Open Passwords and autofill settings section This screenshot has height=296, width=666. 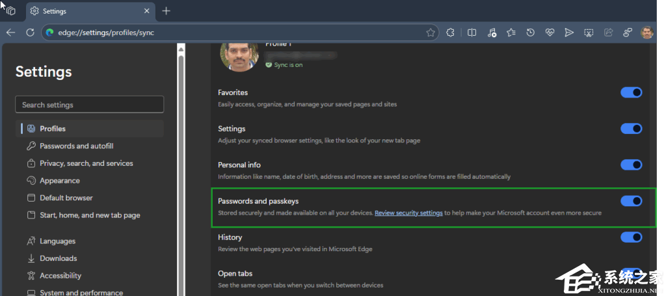76,146
